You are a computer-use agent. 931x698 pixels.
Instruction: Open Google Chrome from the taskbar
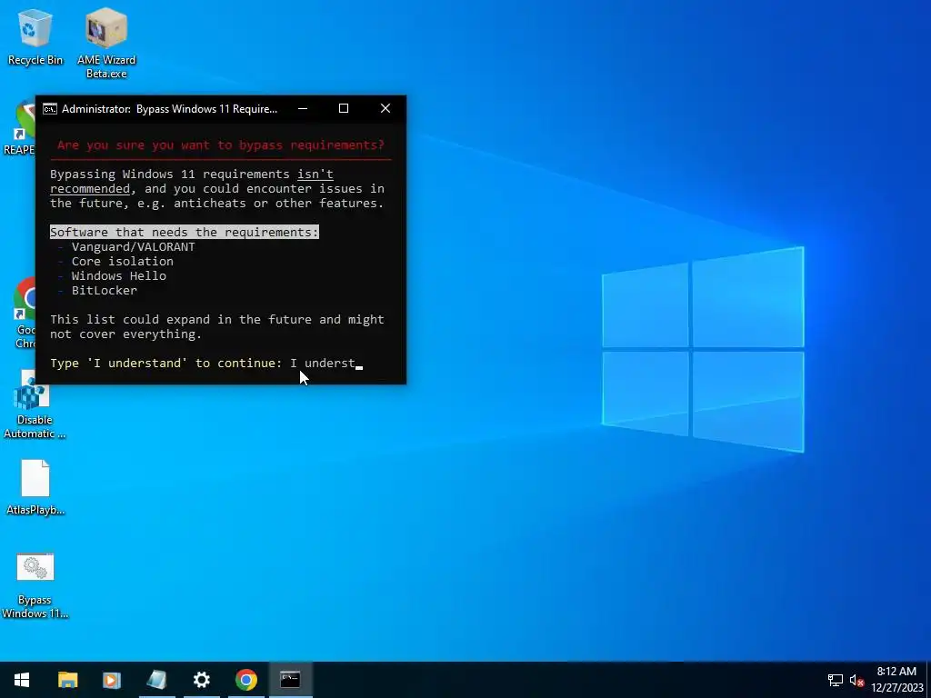[245, 680]
